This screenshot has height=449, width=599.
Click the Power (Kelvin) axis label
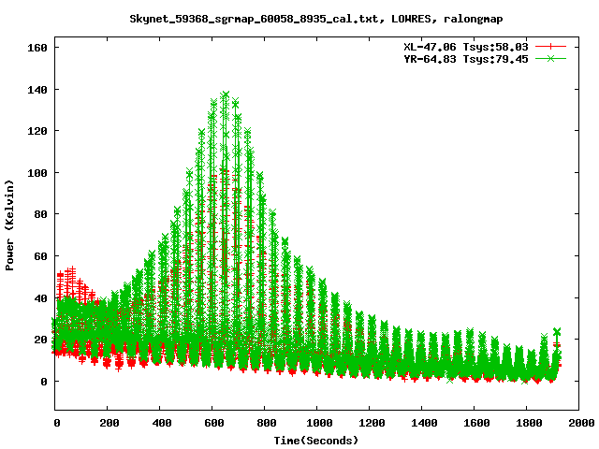pos(9,225)
